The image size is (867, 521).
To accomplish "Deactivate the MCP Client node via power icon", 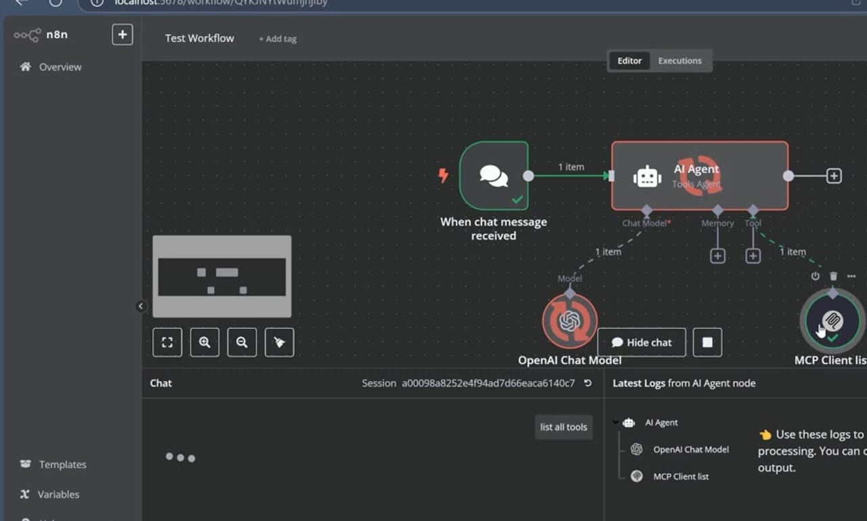I will point(815,276).
